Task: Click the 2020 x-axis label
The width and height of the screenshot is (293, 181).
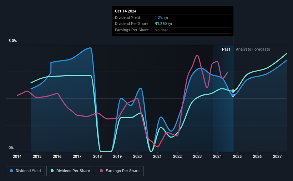Action: click(137, 156)
